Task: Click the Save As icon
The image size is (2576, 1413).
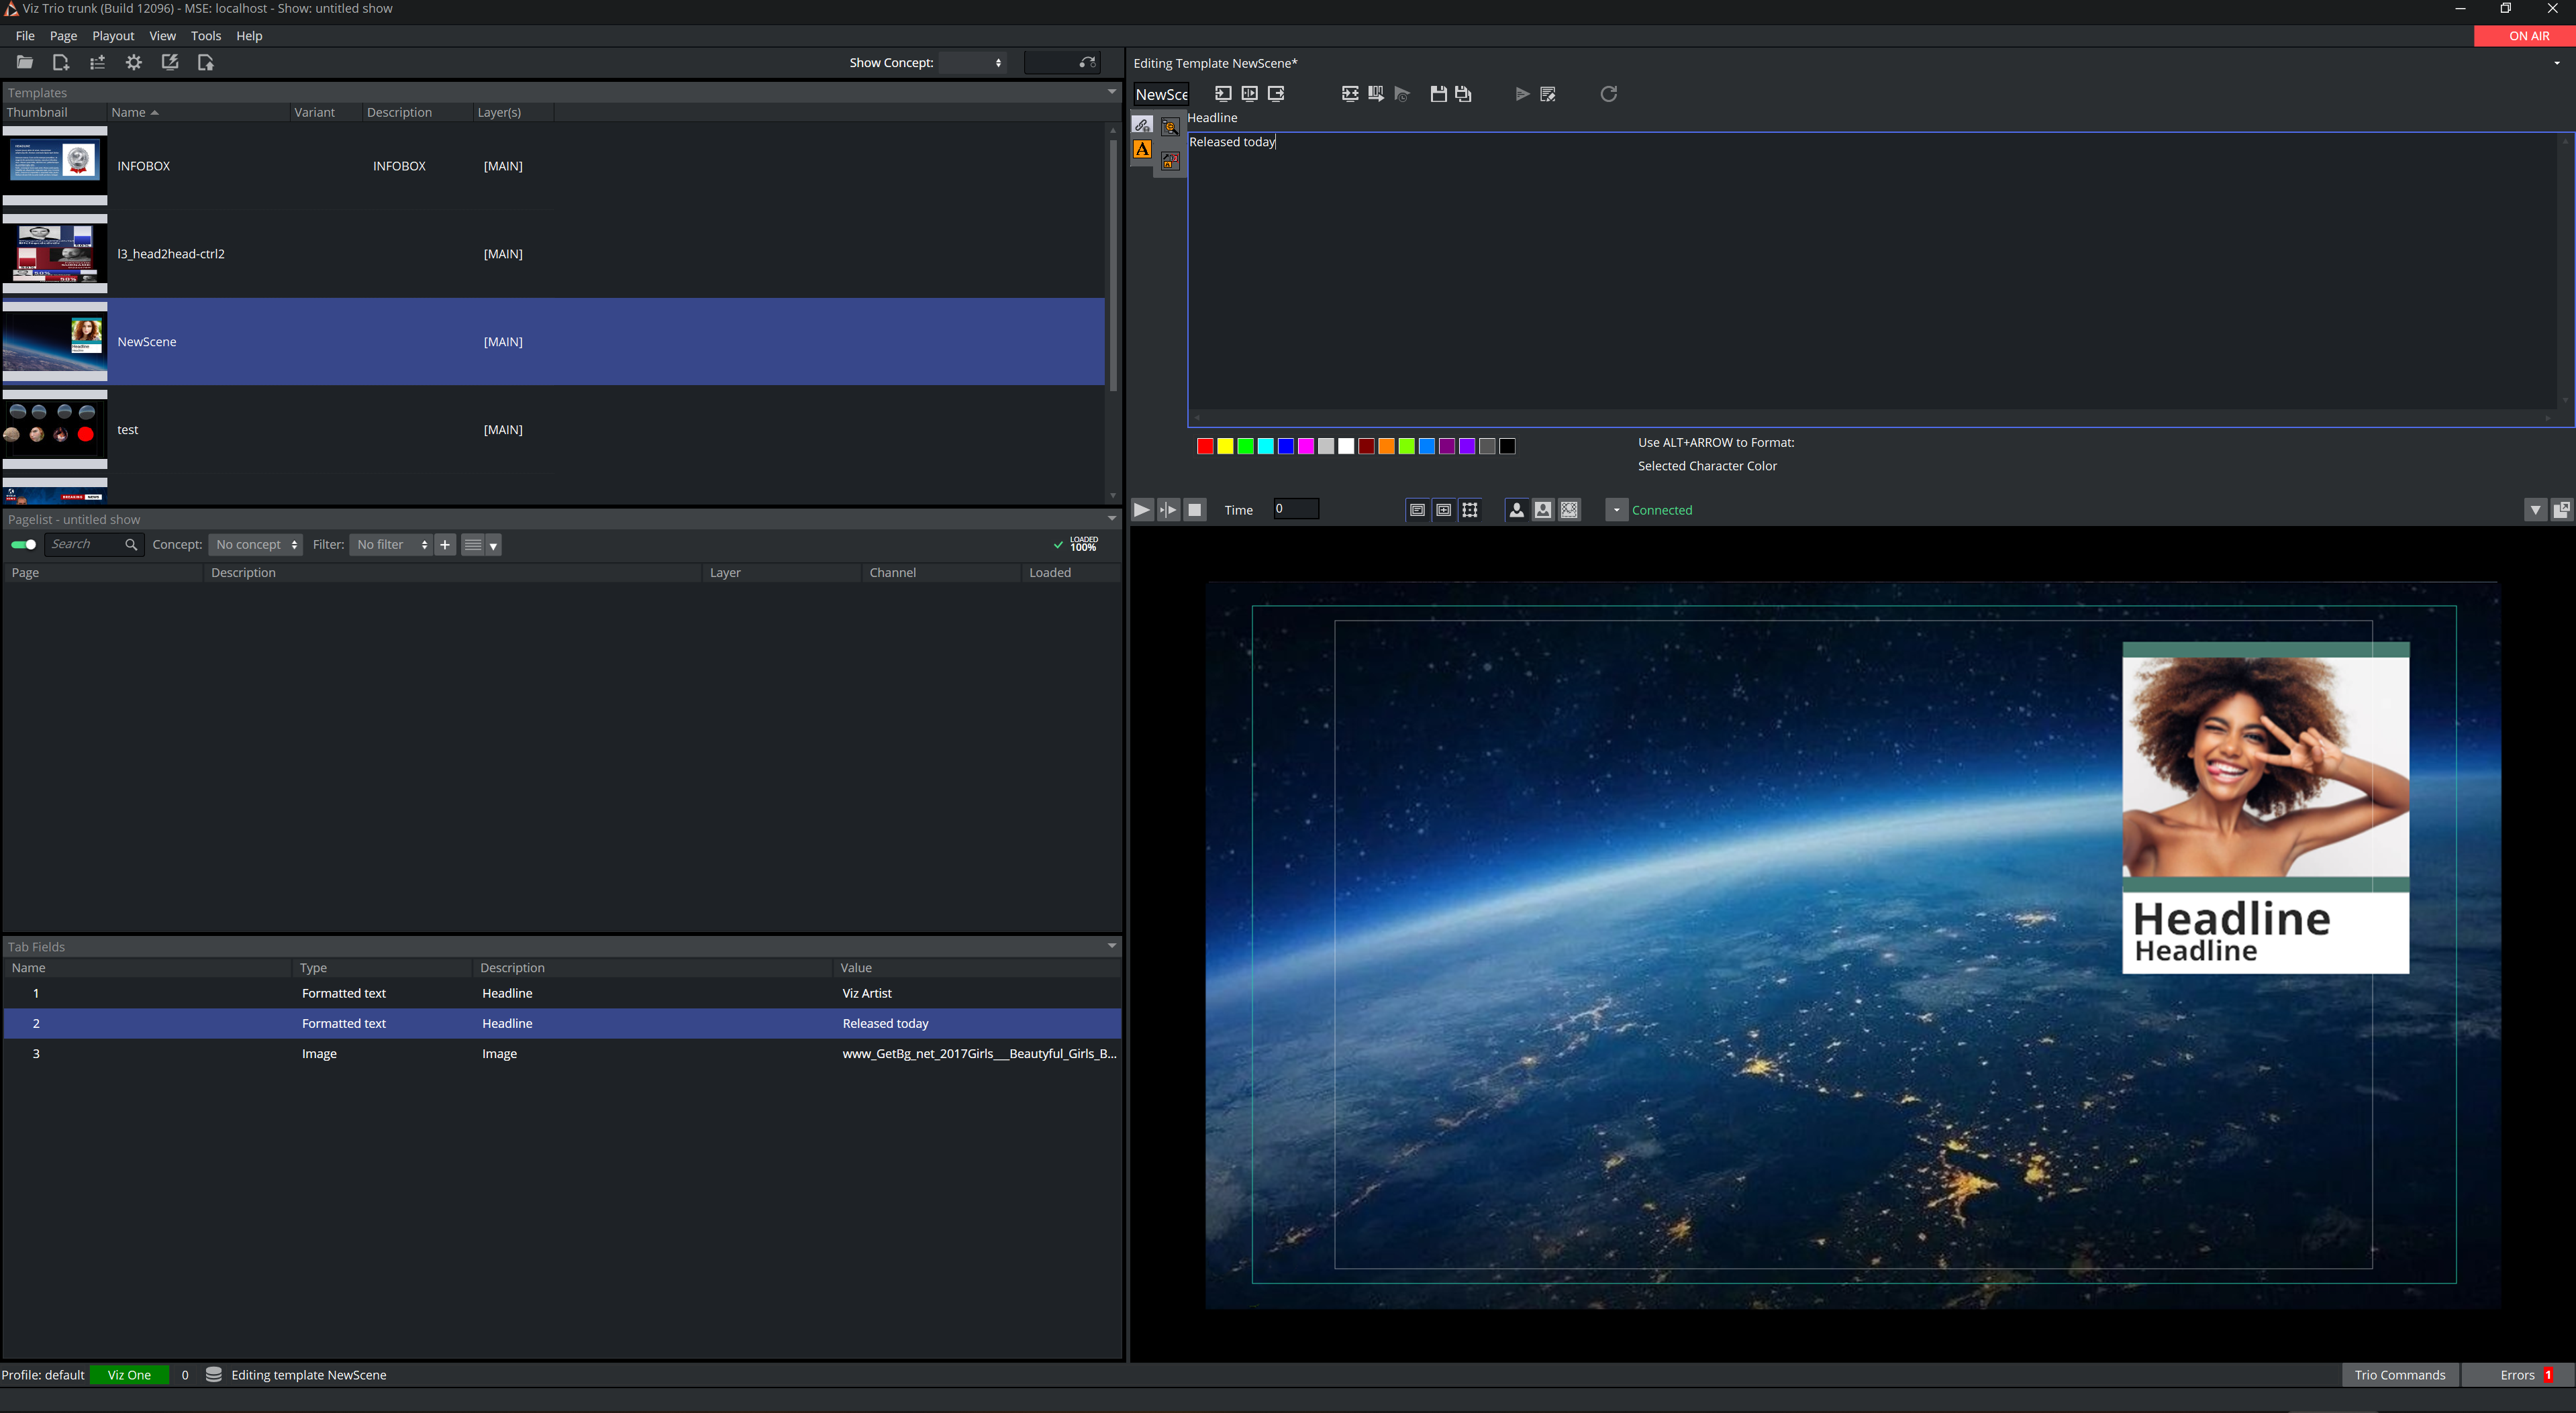Action: click(x=1464, y=94)
